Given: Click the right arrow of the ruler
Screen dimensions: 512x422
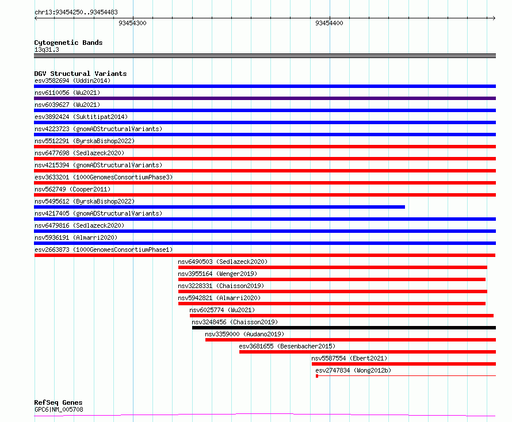Looking at the screenshot, I should pyautogui.click(x=494, y=18).
